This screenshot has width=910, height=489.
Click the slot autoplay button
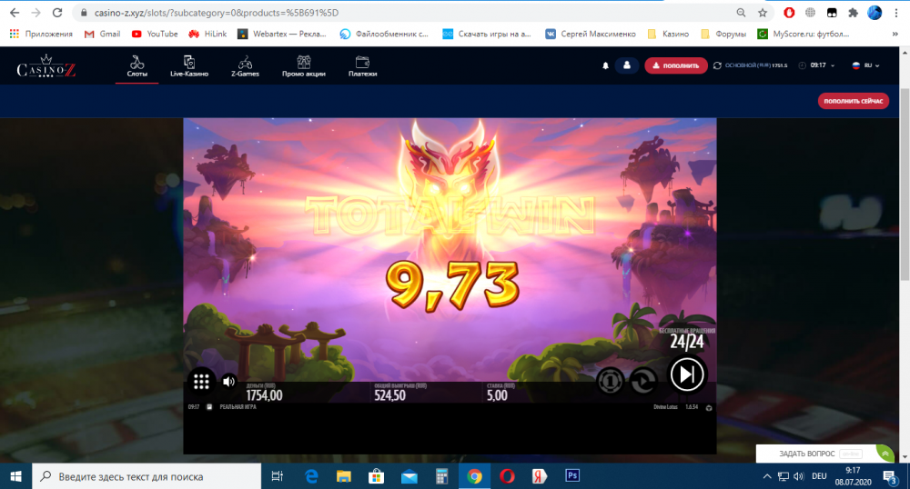(x=643, y=381)
